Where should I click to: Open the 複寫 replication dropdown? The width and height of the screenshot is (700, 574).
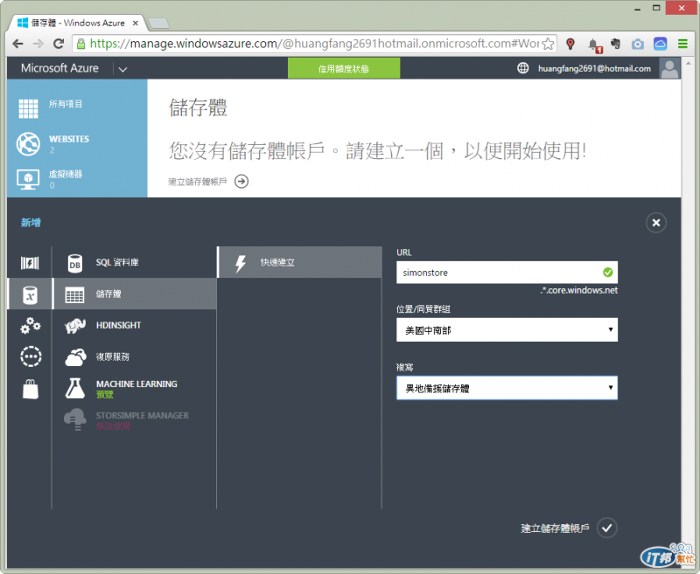pyautogui.click(x=507, y=388)
